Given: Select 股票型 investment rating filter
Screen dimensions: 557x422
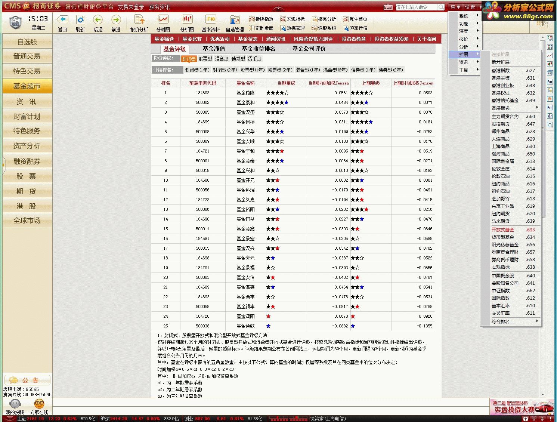Looking at the screenshot, I should point(205,59).
